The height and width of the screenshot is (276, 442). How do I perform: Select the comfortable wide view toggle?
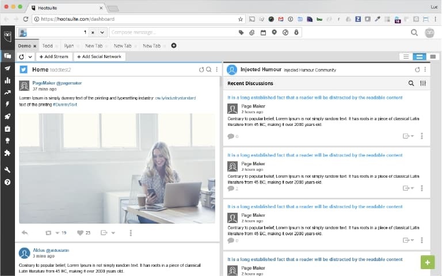[432, 56]
